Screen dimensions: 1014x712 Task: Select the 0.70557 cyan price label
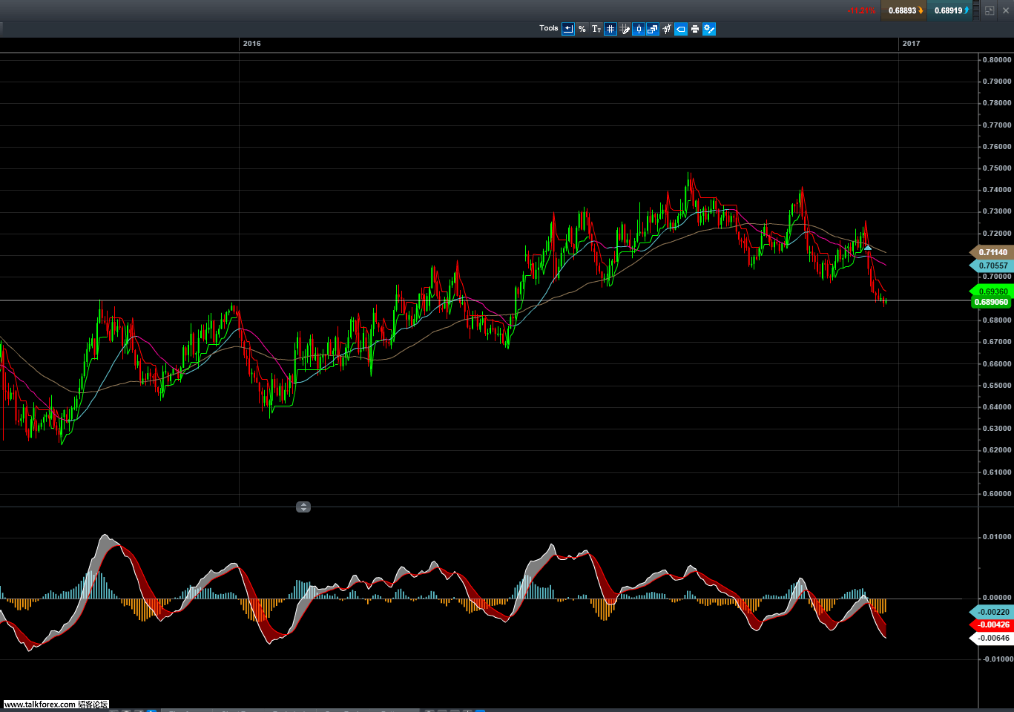click(992, 266)
